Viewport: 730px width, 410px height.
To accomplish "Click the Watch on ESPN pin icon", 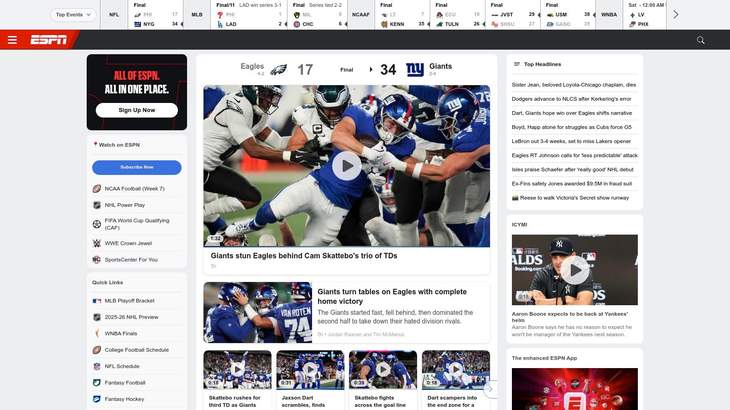I will point(95,145).
